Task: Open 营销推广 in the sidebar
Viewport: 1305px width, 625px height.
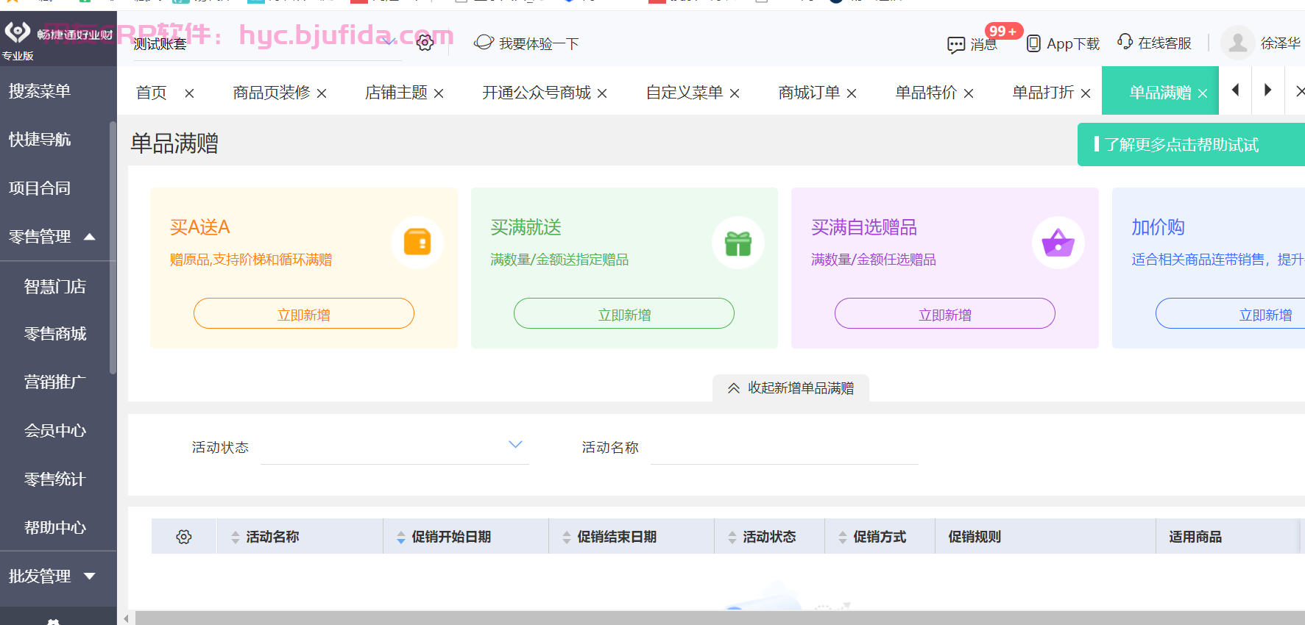Action: pyautogui.click(x=55, y=382)
